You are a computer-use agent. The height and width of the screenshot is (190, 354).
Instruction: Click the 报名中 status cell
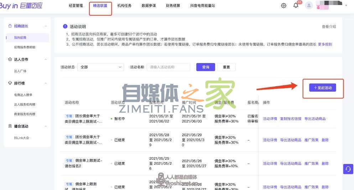pyautogui.click(x=118, y=119)
